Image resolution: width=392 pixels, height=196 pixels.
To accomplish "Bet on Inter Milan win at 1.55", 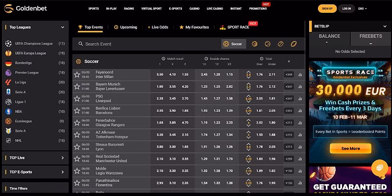I will (185, 74).
